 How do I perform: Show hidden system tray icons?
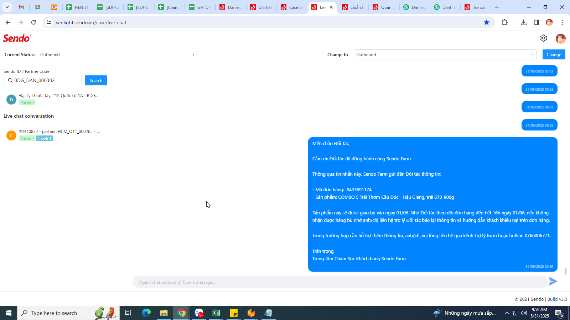point(507,313)
